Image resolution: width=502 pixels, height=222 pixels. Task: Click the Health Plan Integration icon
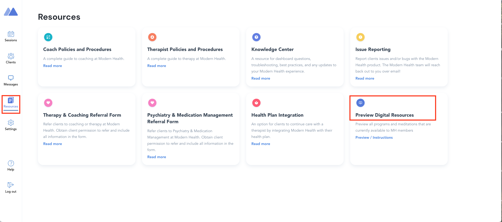click(x=256, y=103)
